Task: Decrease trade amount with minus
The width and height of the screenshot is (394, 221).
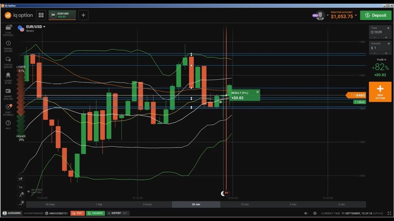Action: 375,53
